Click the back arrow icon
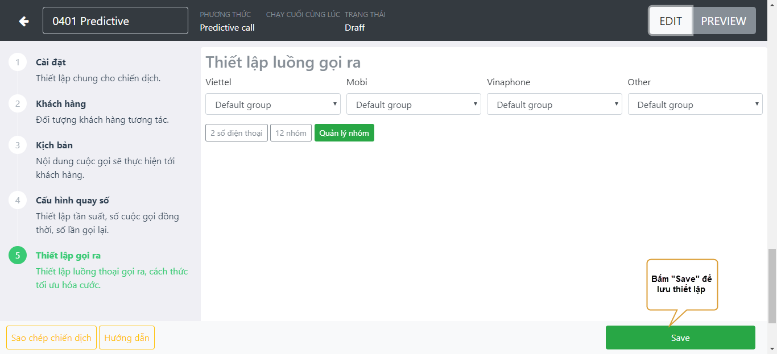The width and height of the screenshot is (777, 354). pos(23,21)
